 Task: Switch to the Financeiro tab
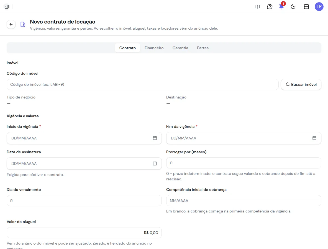coord(154,48)
